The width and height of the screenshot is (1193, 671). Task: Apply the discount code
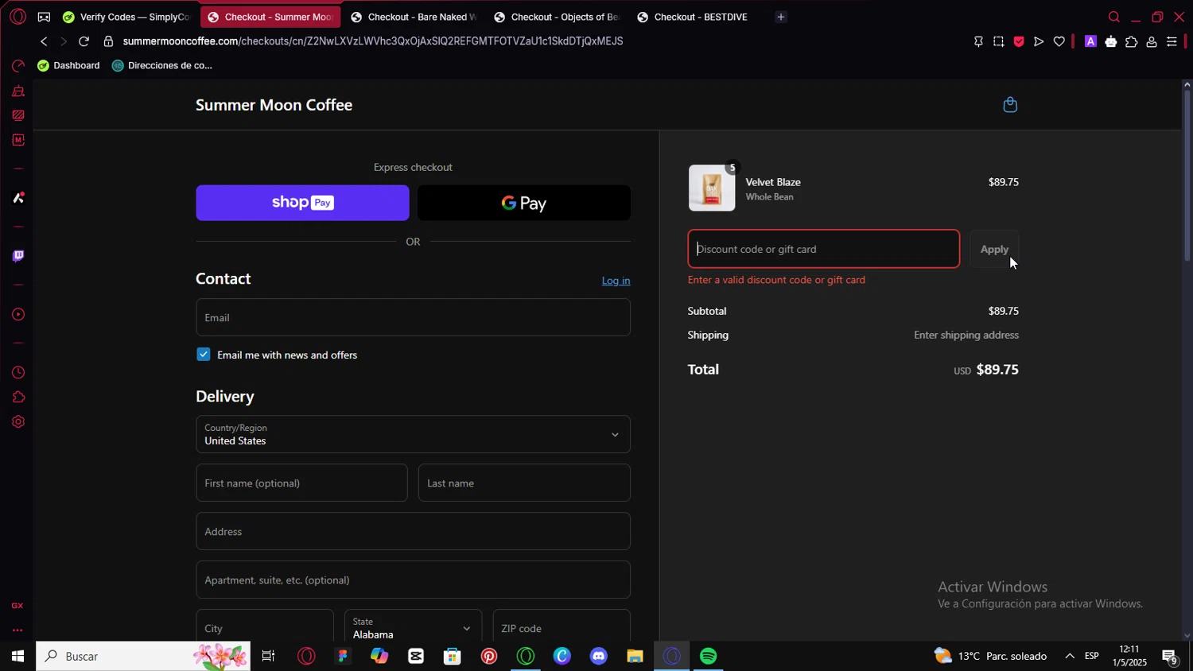(x=994, y=249)
